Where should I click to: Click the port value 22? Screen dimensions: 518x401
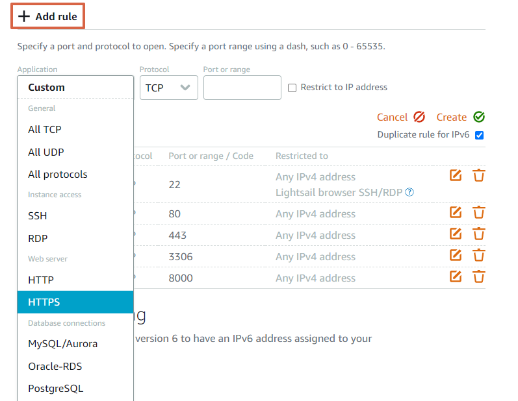pyautogui.click(x=174, y=185)
